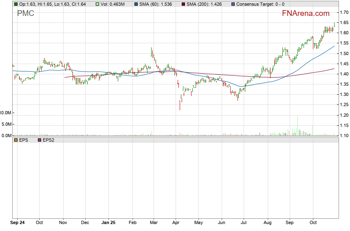This screenshot has height=231, width=350.
Task: Select the PMC ticker label
Action: pyautogui.click(x=25, y=13)
